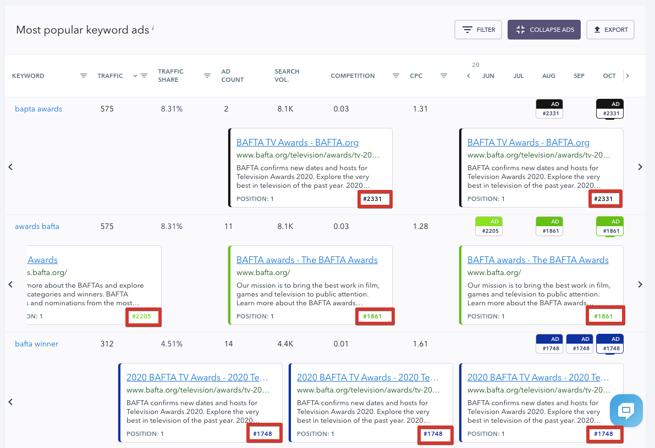Image resolution: width=655 pixels, height=448 pixels.
Task: Click the KEYWORD column header
Action: tap(28, 76)
